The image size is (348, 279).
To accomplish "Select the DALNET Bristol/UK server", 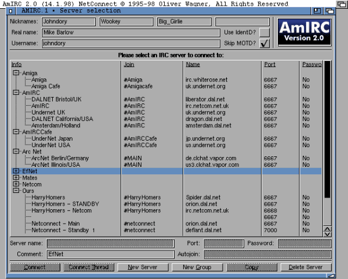I will tap(56, 99).
